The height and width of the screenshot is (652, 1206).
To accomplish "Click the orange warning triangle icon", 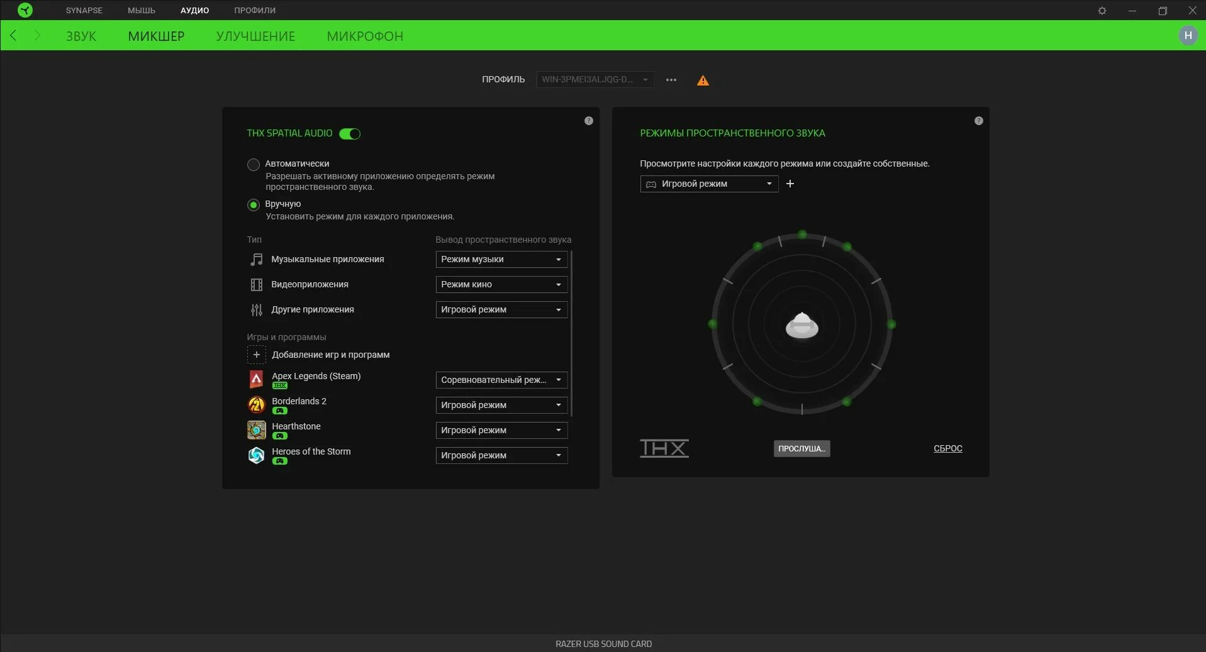I will (703, 80).
